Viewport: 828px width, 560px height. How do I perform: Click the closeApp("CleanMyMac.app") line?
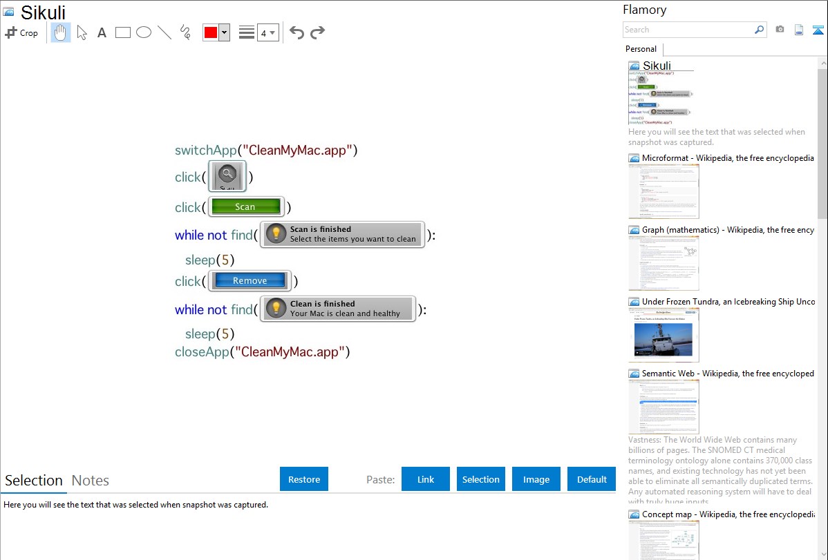[263, 352]
